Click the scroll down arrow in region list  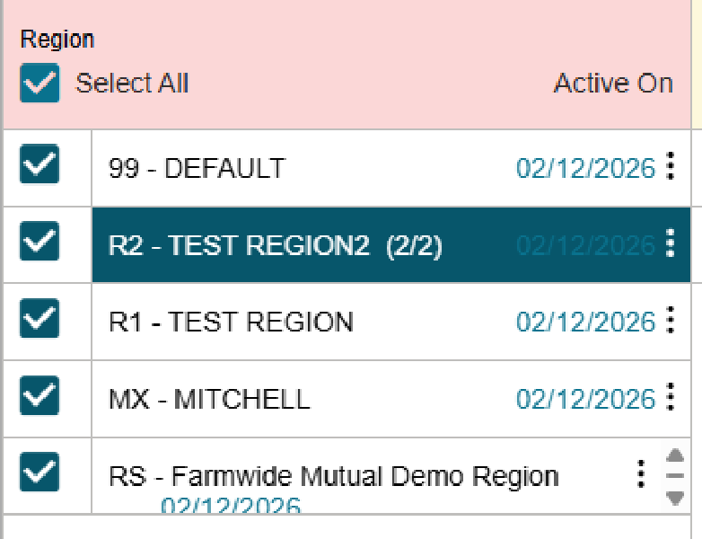[675, 497]
